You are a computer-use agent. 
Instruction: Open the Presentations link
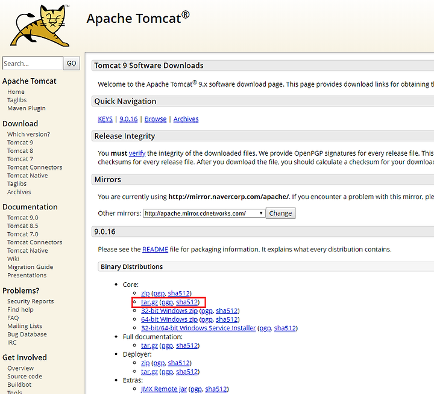27,275
